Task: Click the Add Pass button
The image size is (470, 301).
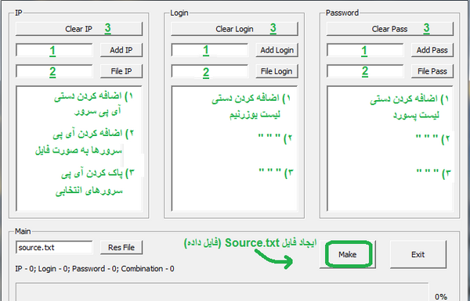Action: 432,50
